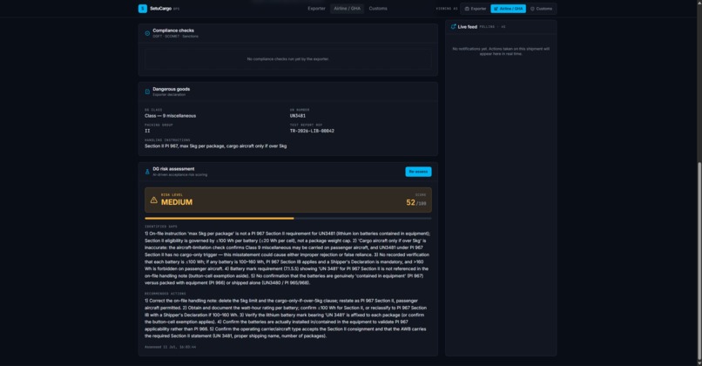Click the warning triangle beside MEDIUM
This screenshot has height=366, width=702.
[153, 200]
